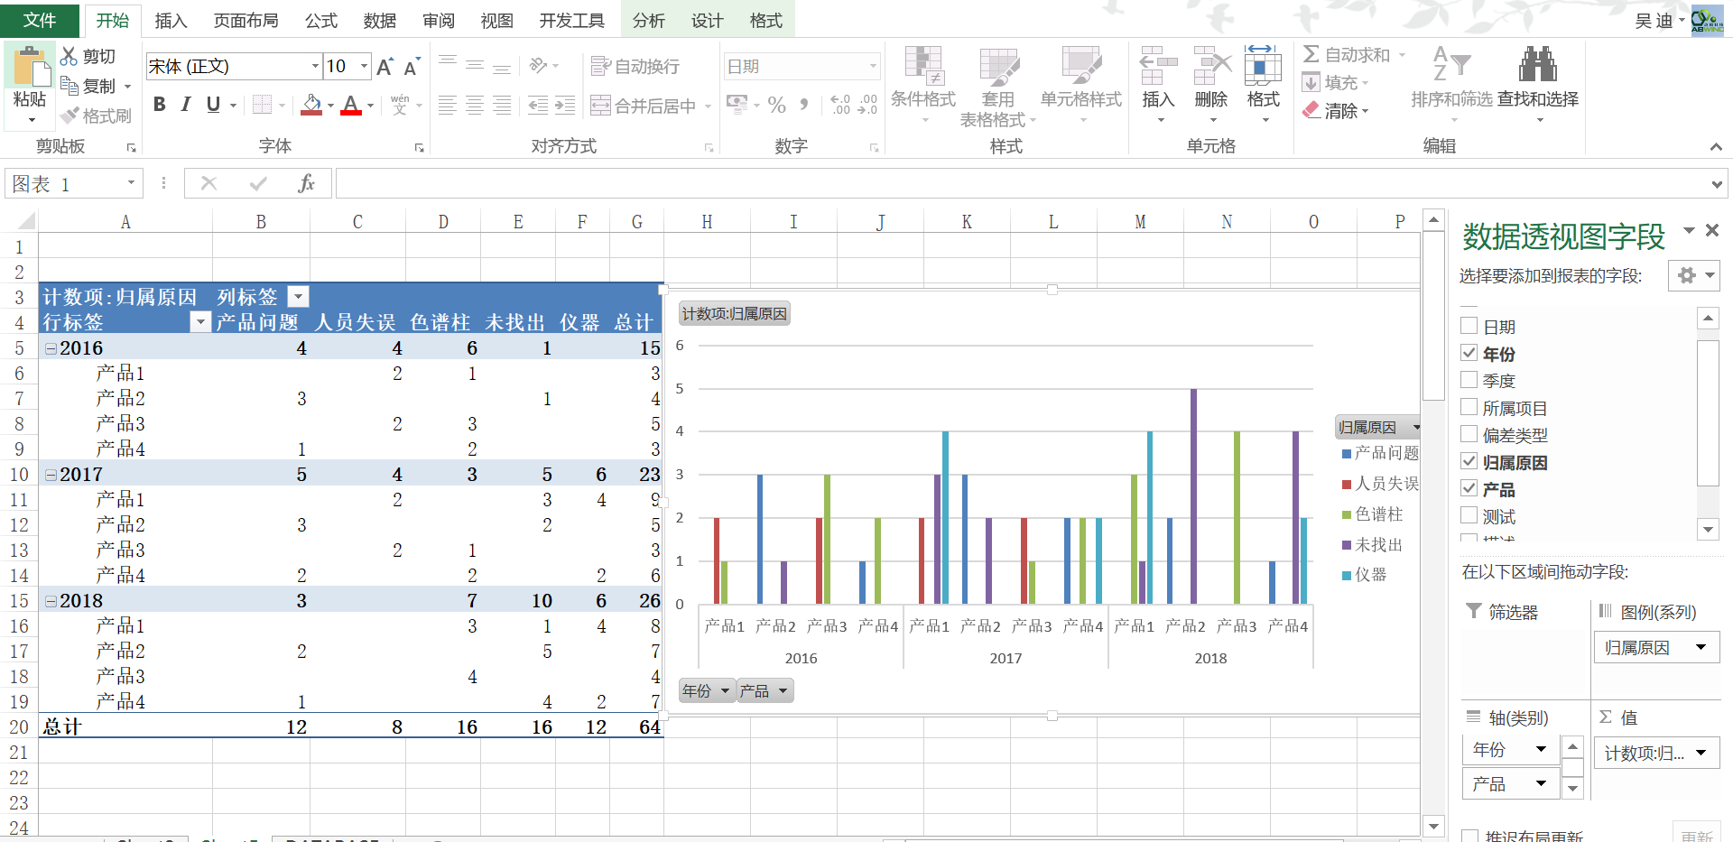Click the 年份 chart field button
1733x842 pixels.
[x=705, y=691]
